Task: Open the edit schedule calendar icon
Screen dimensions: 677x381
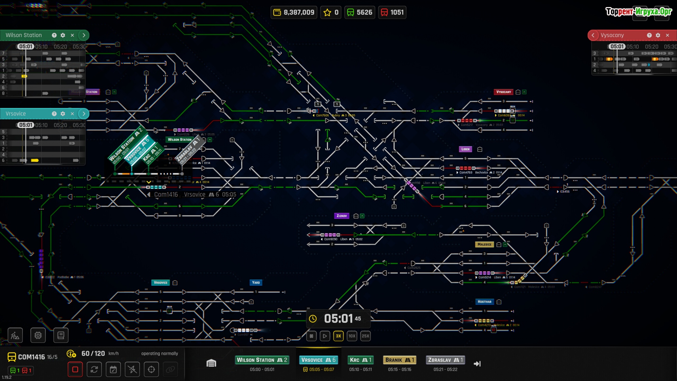Action: click(113, 369)
